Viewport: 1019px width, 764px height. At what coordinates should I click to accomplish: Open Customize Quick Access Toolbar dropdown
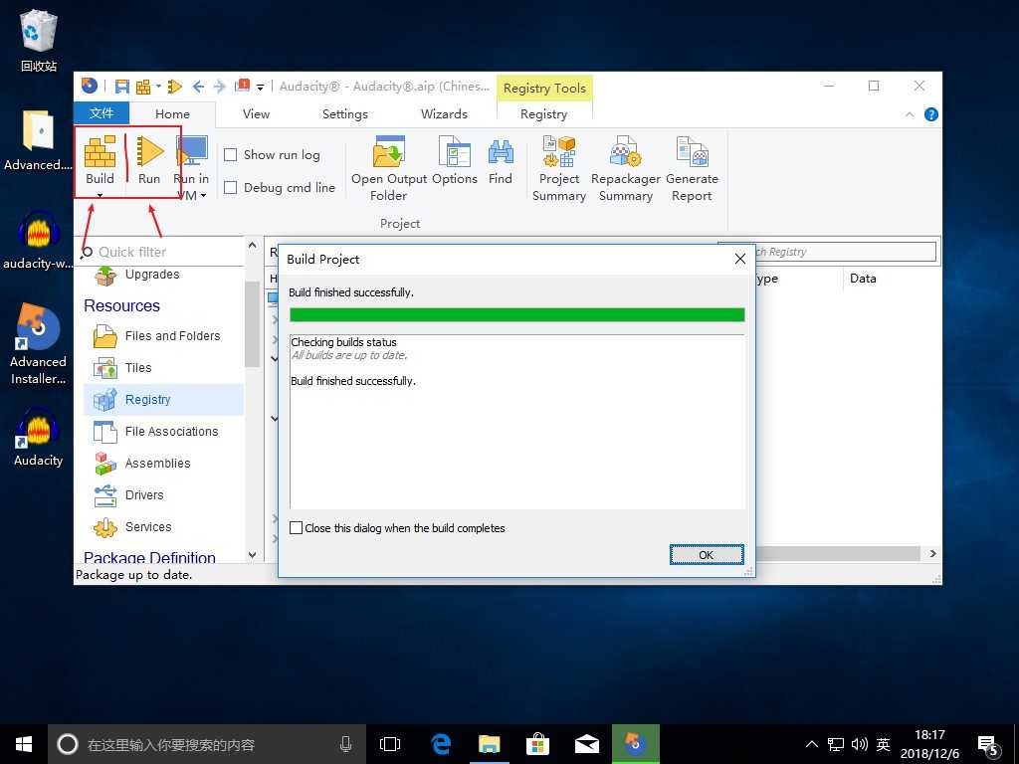tap(260, 87)
